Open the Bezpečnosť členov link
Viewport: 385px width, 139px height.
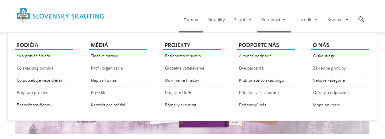[34, 105]
